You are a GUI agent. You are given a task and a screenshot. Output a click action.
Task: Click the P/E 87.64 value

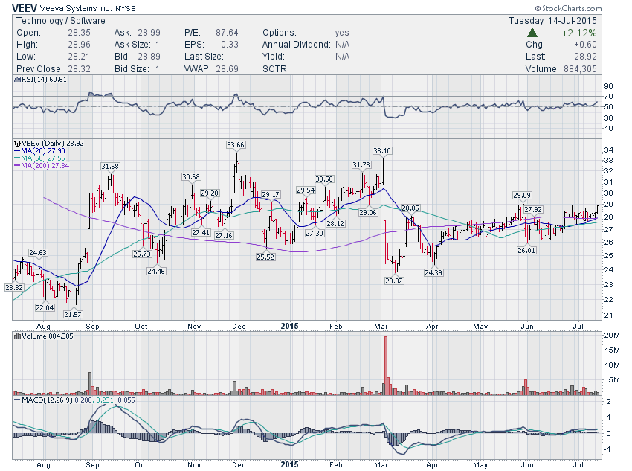pyautogui.click(x=227, y=33)
